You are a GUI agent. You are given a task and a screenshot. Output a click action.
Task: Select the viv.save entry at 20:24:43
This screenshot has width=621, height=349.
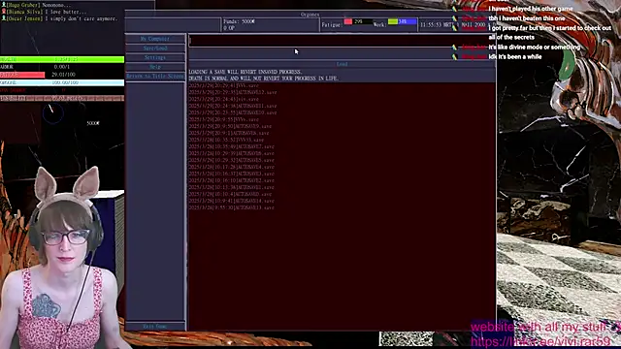click(224, 99)
